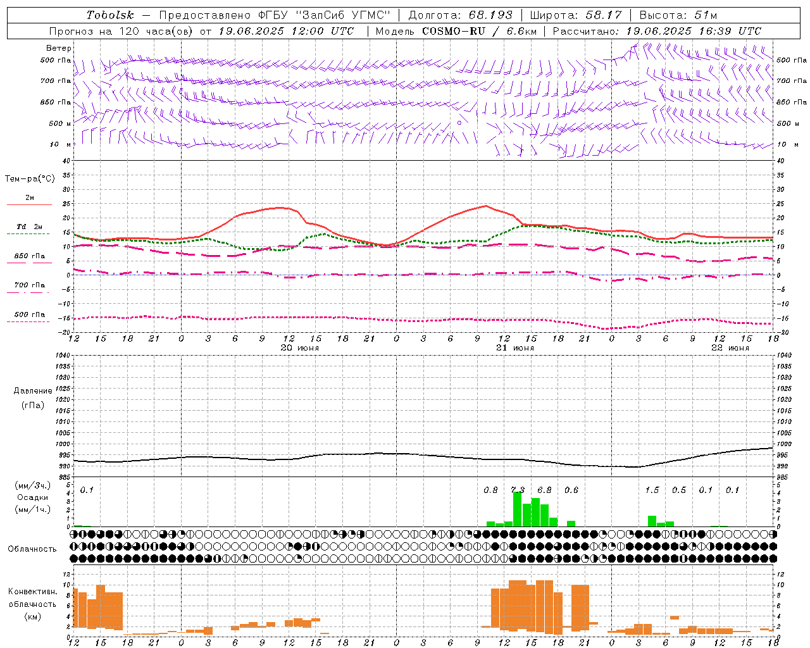810x648 pixels.
Task: Click the '700 гПа' entry in temperature legend
Action: pyautogui.click(x=29, y=285)
